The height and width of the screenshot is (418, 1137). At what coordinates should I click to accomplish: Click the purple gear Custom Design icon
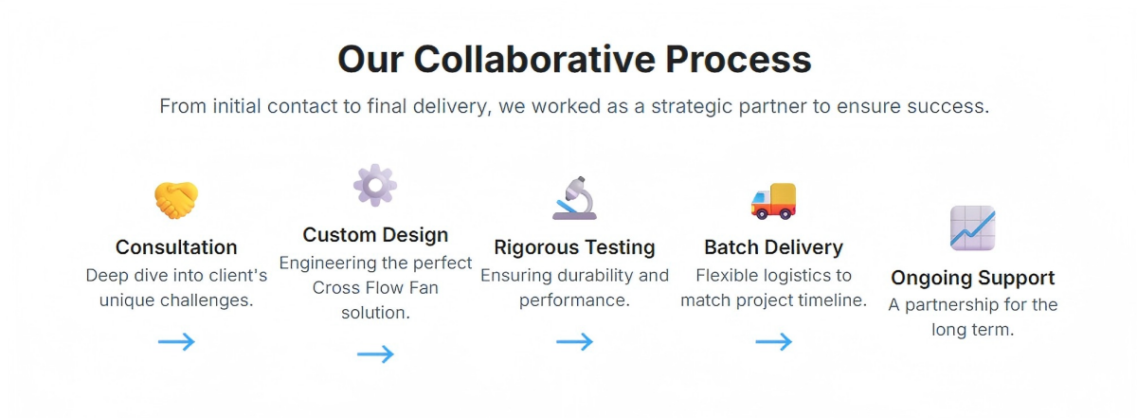click(375, 185)
